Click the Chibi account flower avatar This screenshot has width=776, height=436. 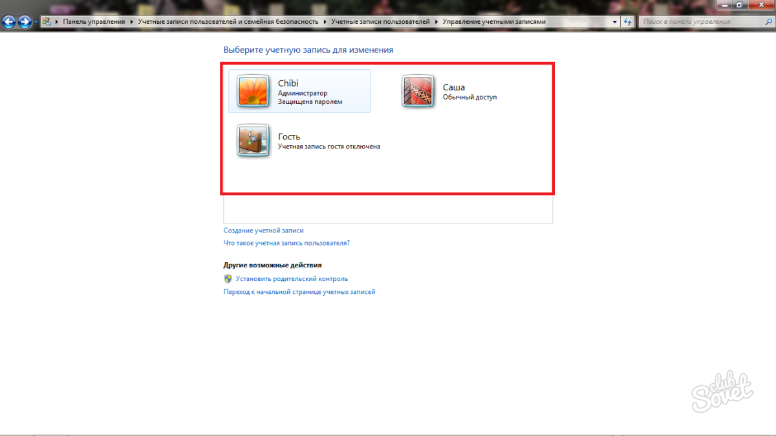coord(252,90)
